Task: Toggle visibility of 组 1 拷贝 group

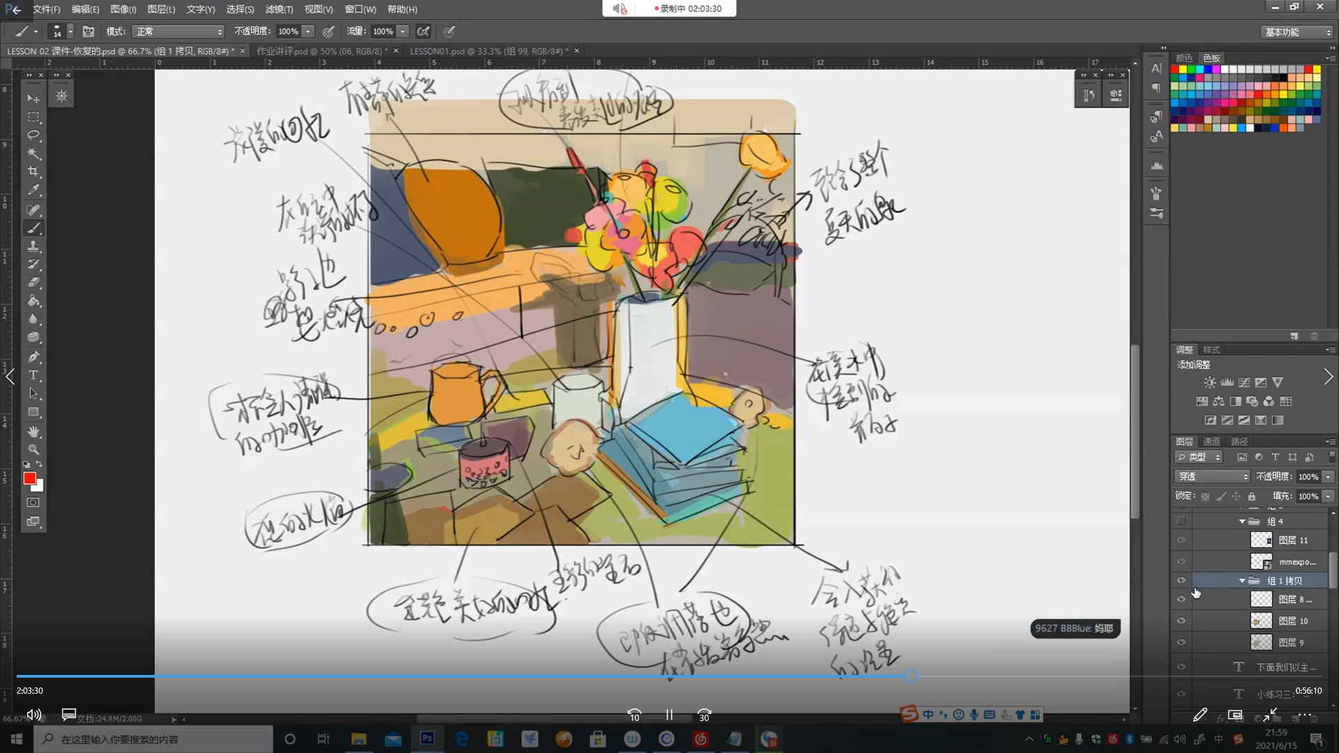Action: coord(1181,581)
